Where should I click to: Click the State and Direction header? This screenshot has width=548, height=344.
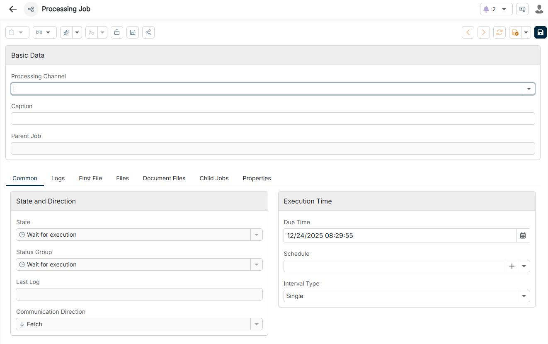(139, 201)
